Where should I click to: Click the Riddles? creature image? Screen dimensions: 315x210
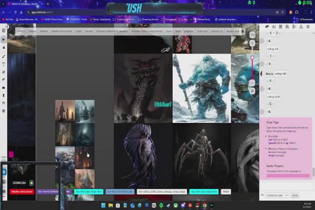coord(143,88)
